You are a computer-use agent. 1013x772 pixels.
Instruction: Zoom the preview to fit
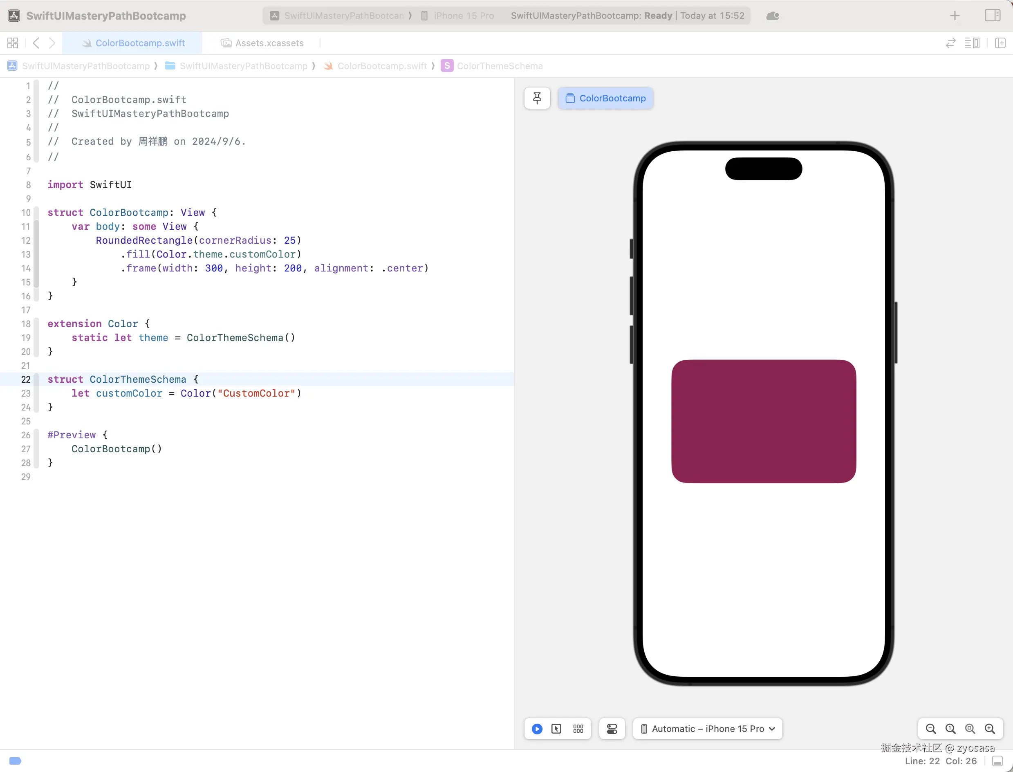pyautogui.click(x=970, y=729)
